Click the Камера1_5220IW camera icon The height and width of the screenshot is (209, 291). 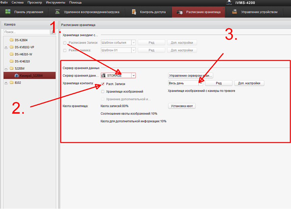[x=17, y=75]
